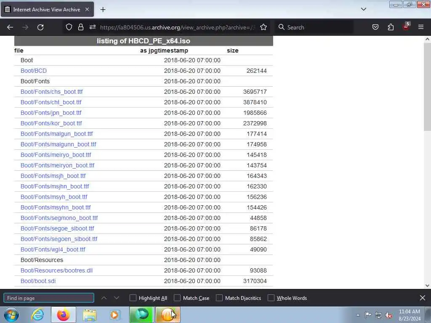Enable Highlight All checkbox
This screenshot has height=323, width=431.
coord(133,298)
